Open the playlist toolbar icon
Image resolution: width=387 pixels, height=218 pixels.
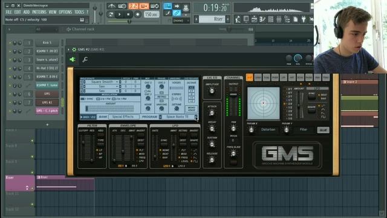254,19
